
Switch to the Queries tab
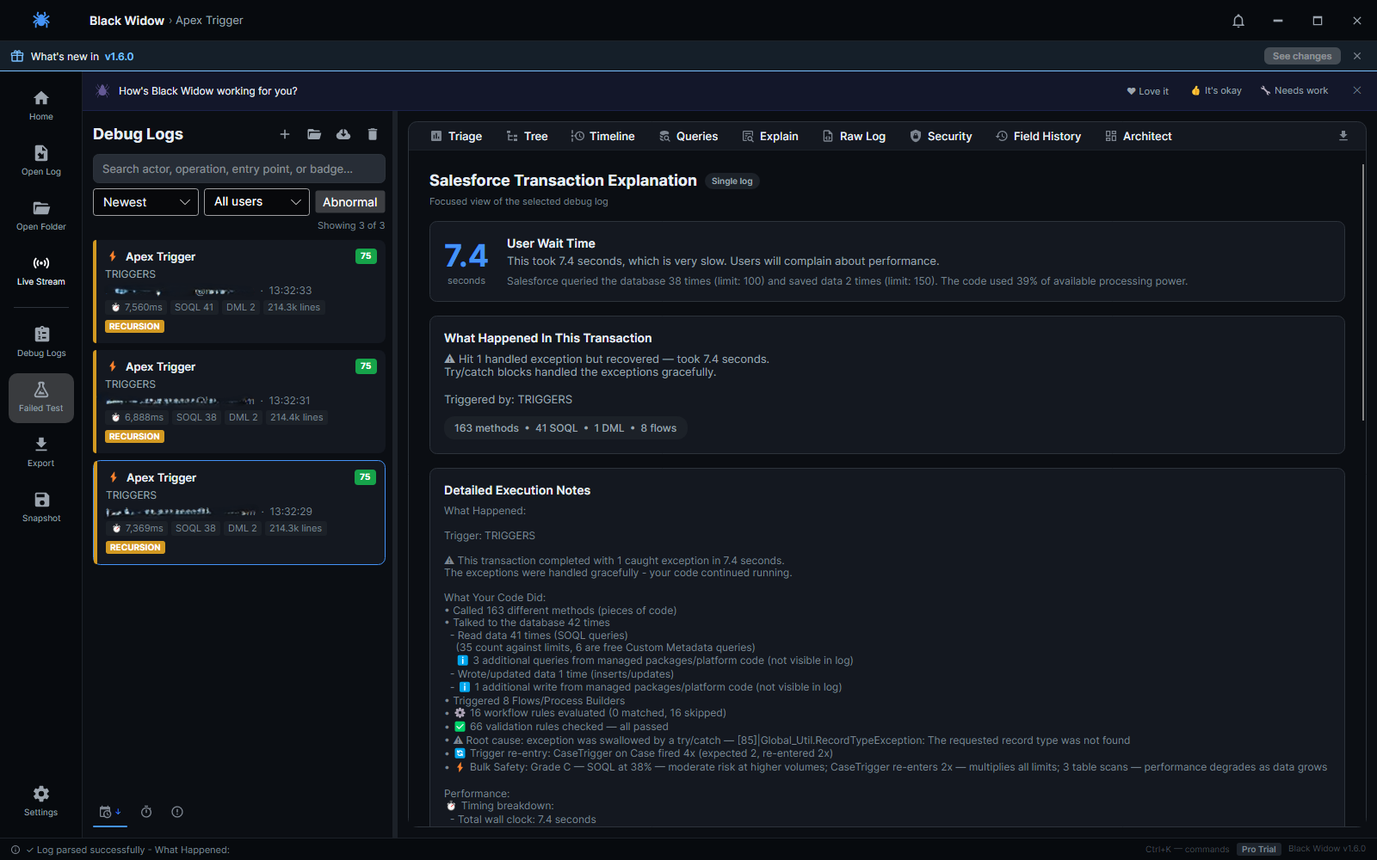(688, 136)
